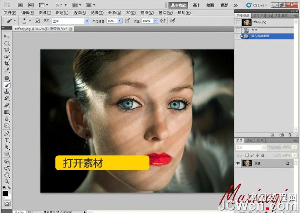Image resolution: width=300 pixels, height=213 pixels.
Task: Select the Gradient tool
Action: [x=7, y=112]
